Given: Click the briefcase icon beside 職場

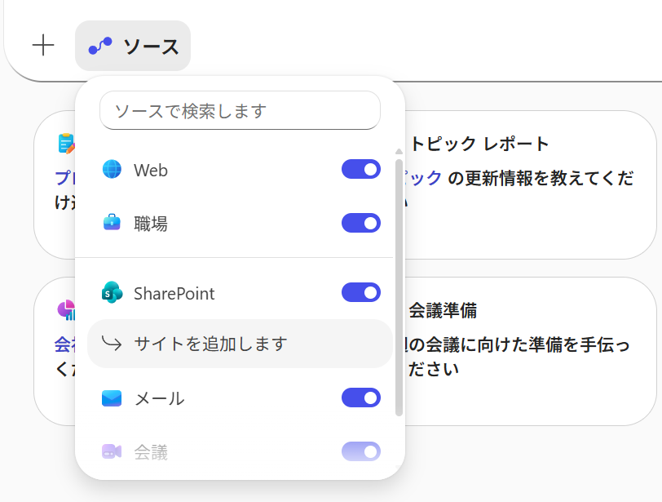Looking at the screenshot, I should 112,223.
